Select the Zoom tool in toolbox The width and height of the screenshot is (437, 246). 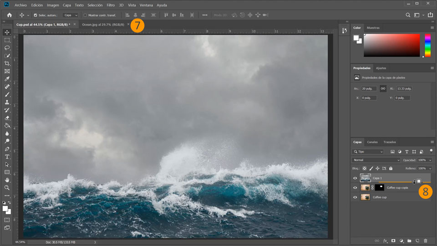[7, 188]
